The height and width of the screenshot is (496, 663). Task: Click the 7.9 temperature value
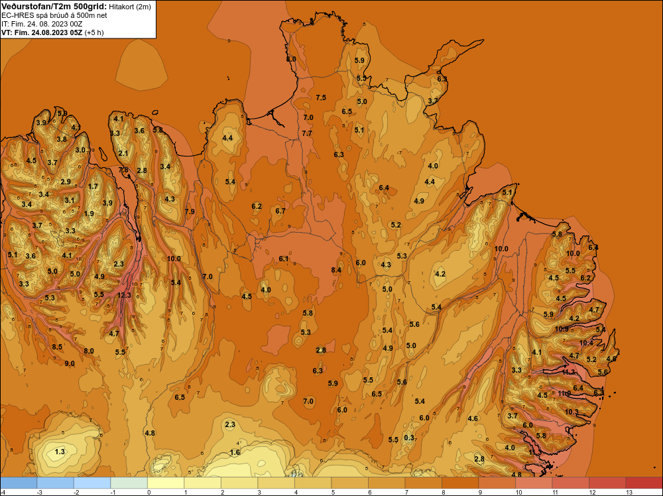(x=190, y=212)
